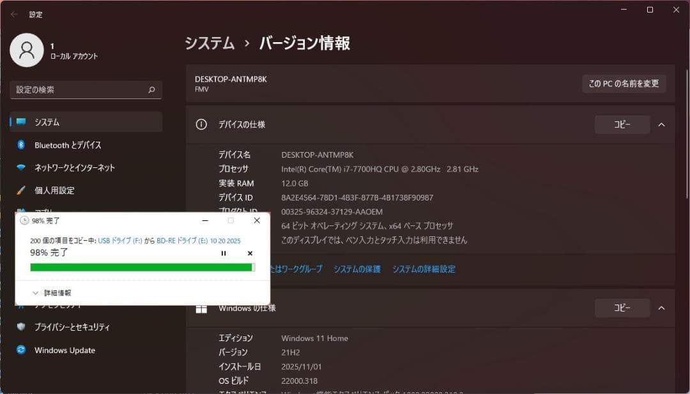Cancel the 98% file copy operation
This screenshot has width=690, height=394.
[249, 254]
